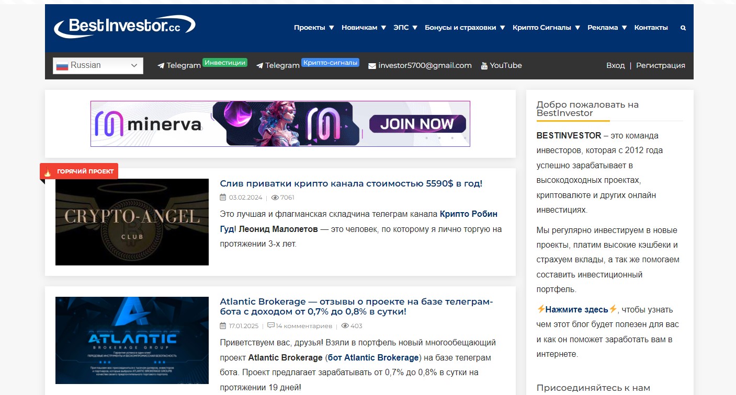
Task: Open the Atlantic Brokerage article title
Action: click(356, 307)
